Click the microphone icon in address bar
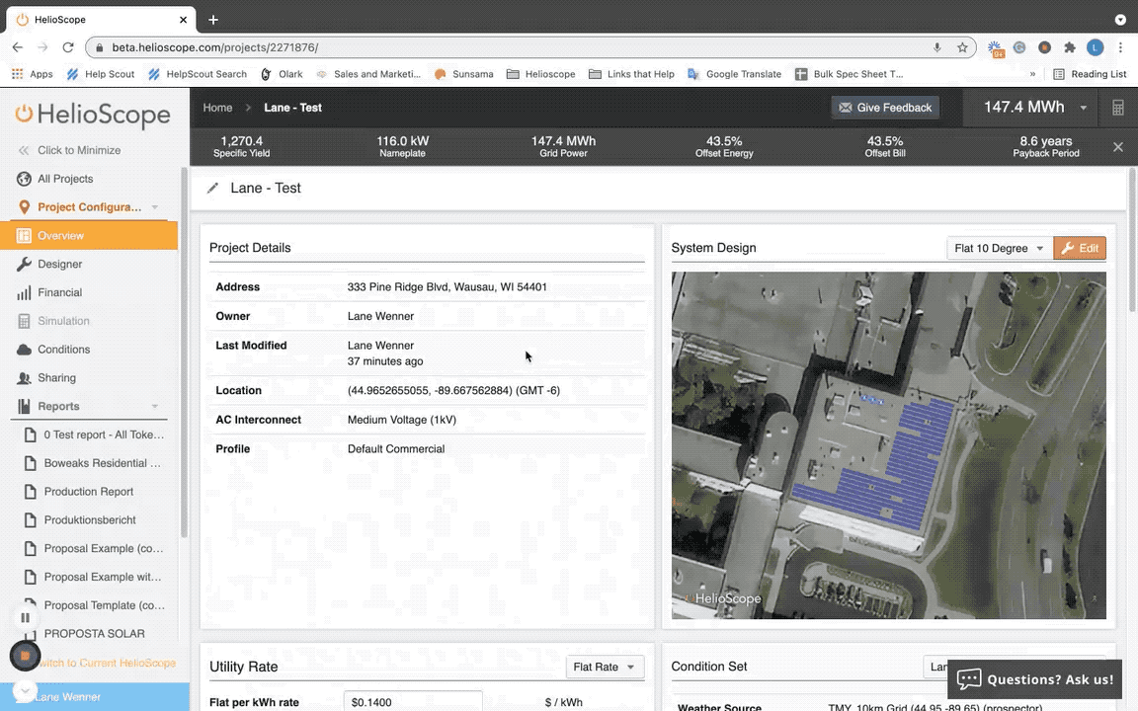 936,47
